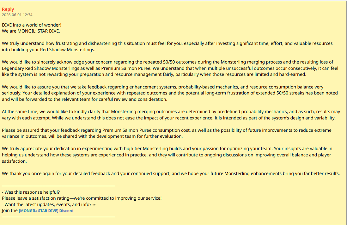The height and width of the screenshot is (225, 347).
Task: Click the paragraph starting "We truly appreciate your dedication"
Action: pos(167,155)
